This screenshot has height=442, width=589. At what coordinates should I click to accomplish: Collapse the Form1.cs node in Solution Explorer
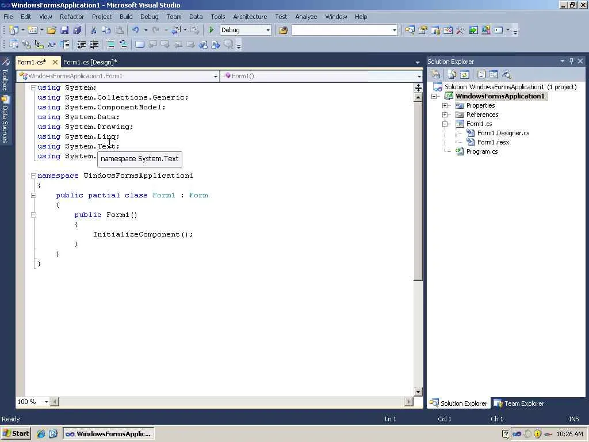[x=445, y=124]
